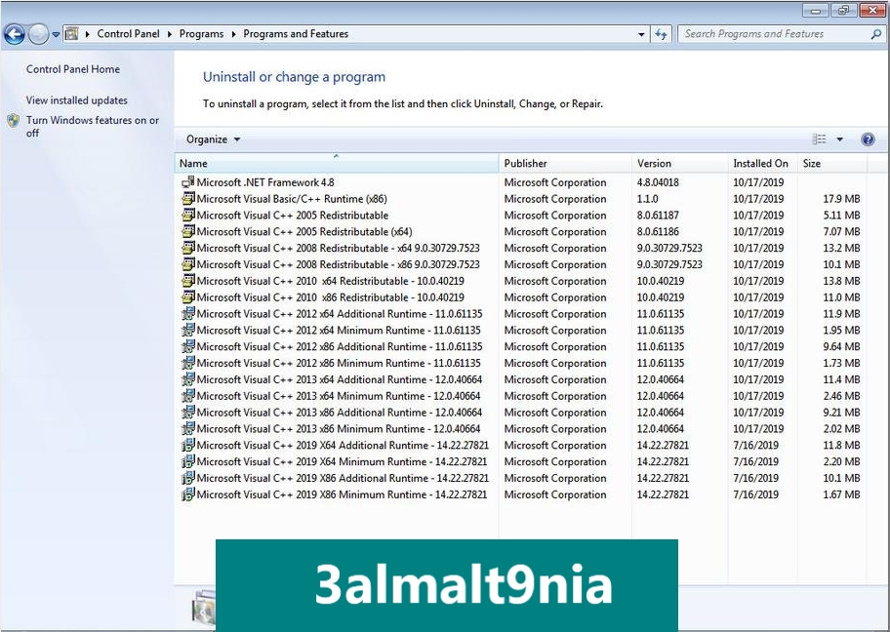
Task: Click the Control Panel icon in address bar
Action: [x=71, y=34]
